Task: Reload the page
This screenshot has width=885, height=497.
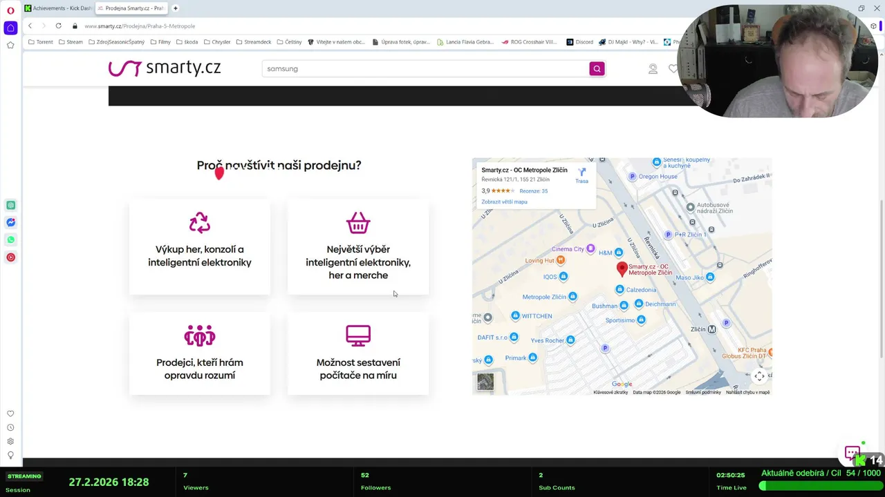Action: (x=58, y=26)
